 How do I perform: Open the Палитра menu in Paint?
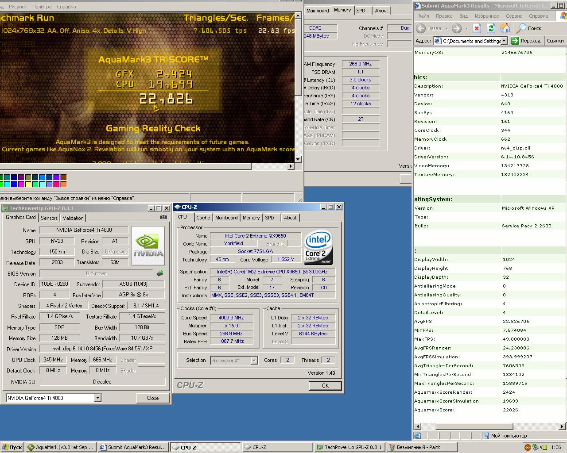tap(42, 7)
